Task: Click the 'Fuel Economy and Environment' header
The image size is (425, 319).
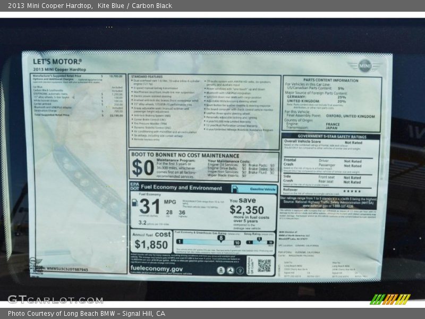Action: tap(181, 188)
